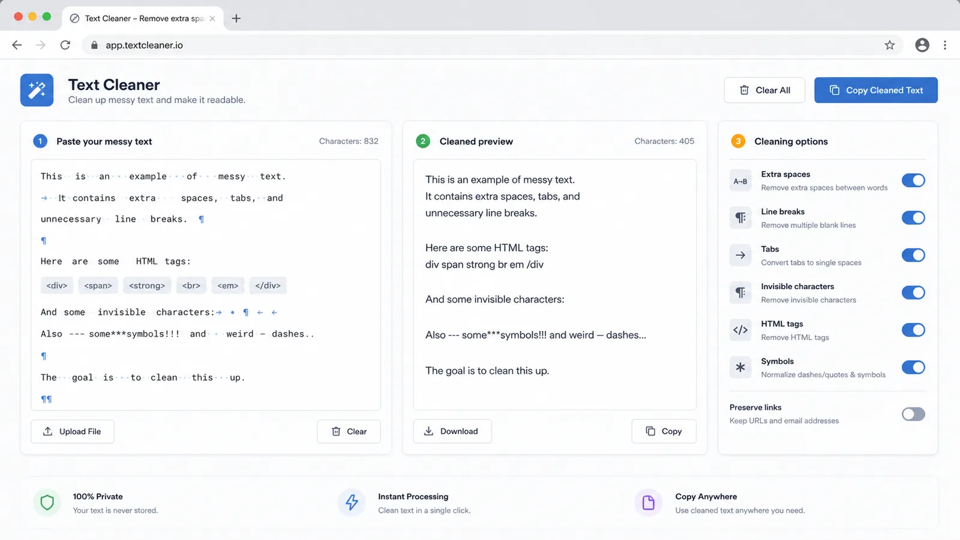Viewport: 960px width, 540px height.
Task: Disable the Tabs conversion switch
Action: pos(913,255)
